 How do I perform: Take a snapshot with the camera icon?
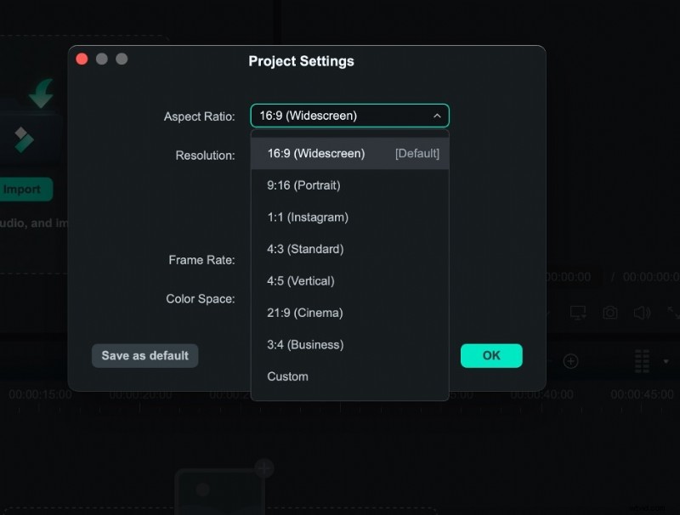coord(610,312)
